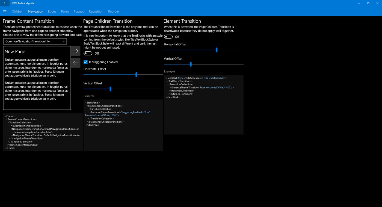Navigate forward with right arrow button

pos(76,51)
